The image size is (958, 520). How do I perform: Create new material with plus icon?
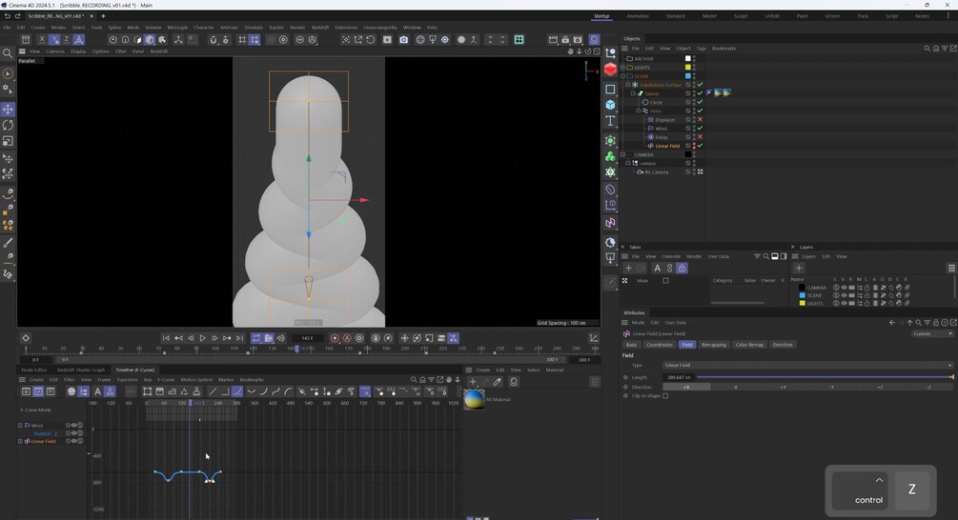click(x=473, y=382)
